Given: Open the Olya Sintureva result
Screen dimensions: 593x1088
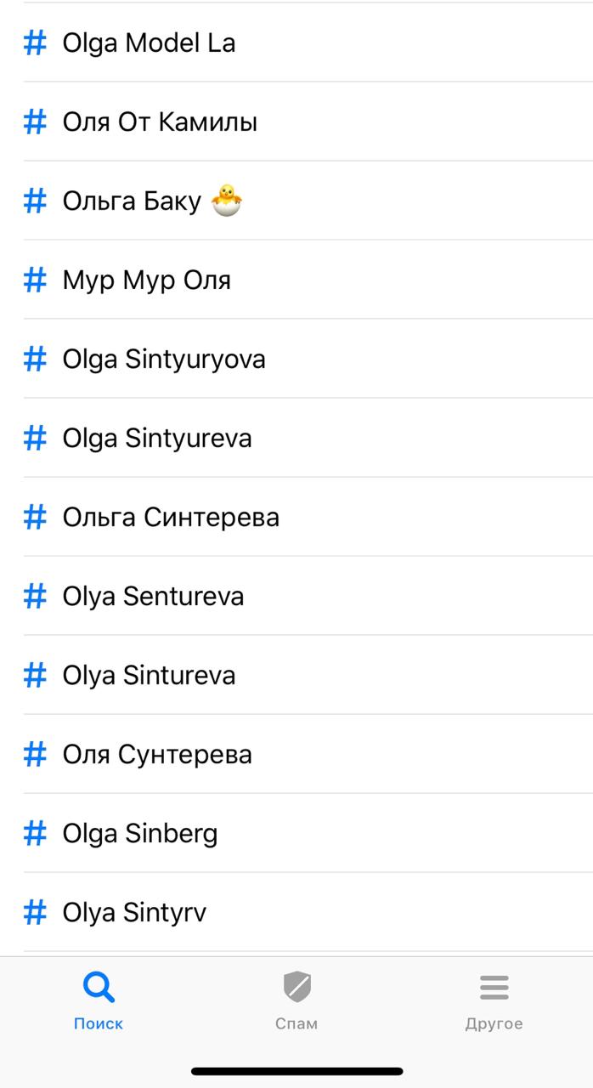Looking at the screenshot, I should pos(149,676).
